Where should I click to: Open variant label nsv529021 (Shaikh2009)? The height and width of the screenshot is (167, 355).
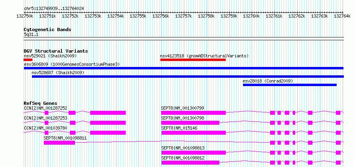coord(50,56)
